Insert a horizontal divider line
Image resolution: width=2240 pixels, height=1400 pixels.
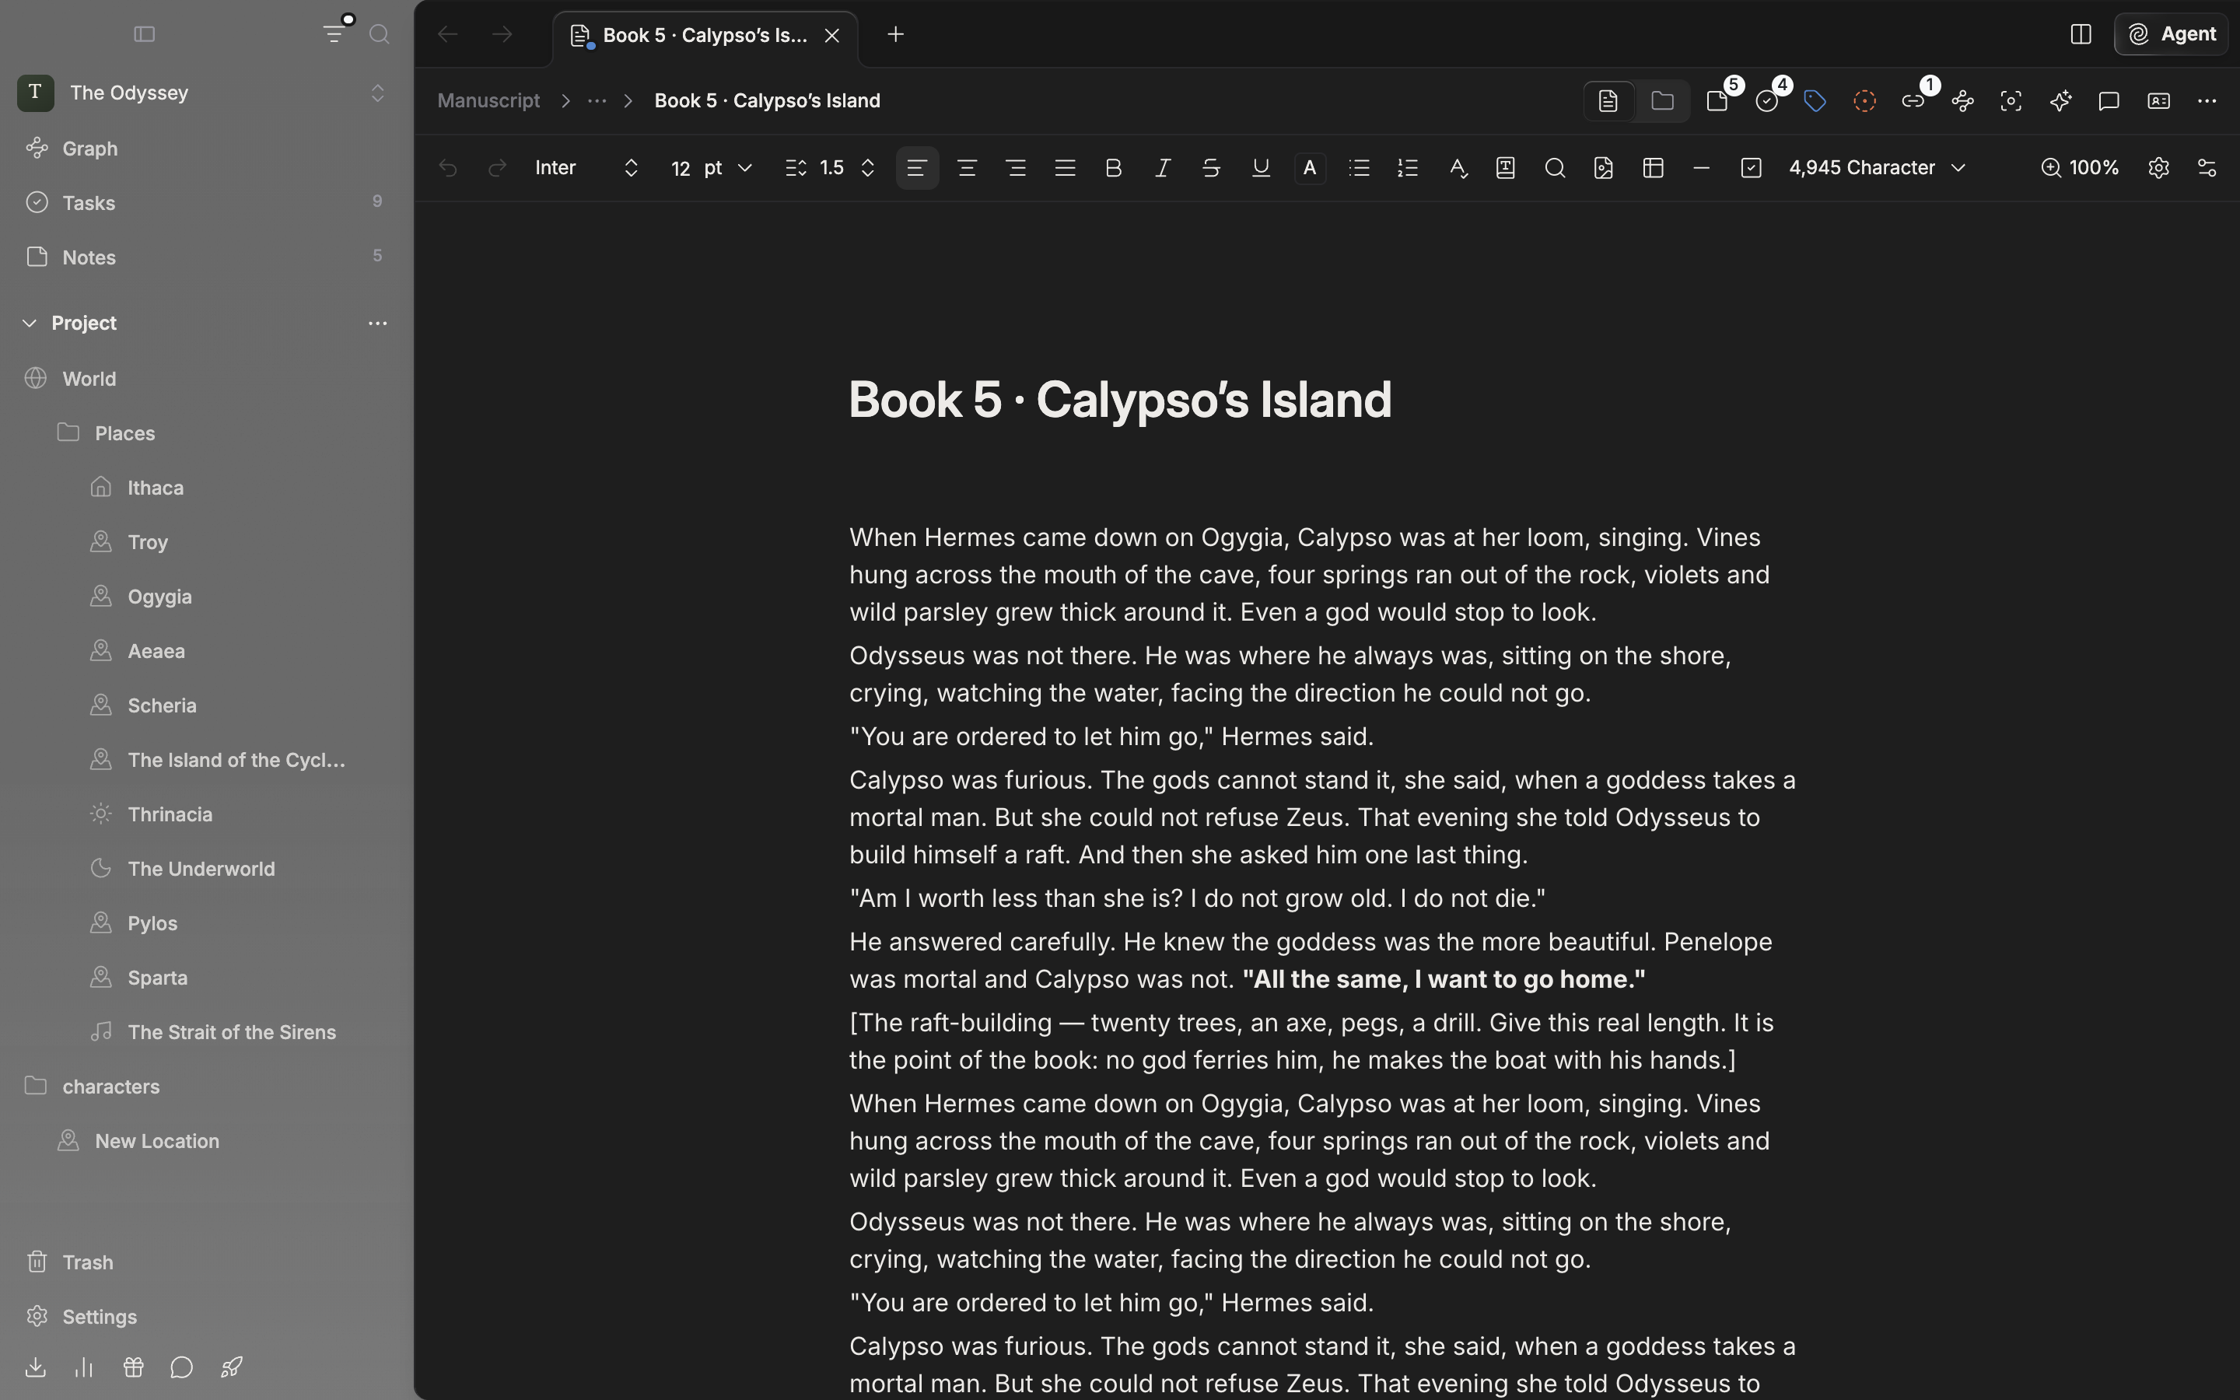[1701, 167]
